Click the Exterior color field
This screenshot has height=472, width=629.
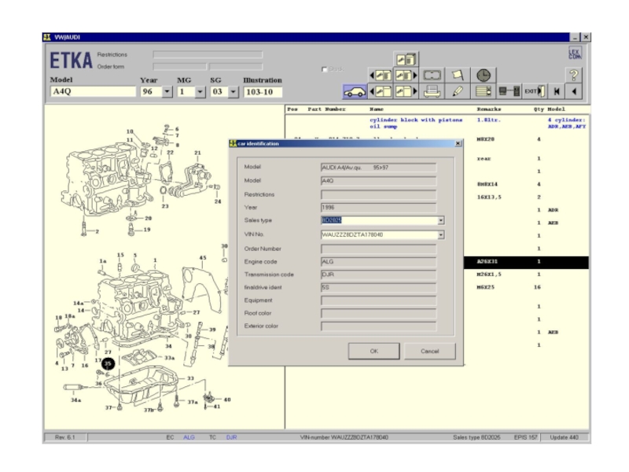tap(379, 326)
